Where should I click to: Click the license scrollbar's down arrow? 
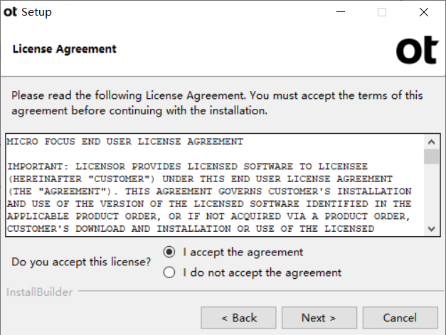pos(431,228)
